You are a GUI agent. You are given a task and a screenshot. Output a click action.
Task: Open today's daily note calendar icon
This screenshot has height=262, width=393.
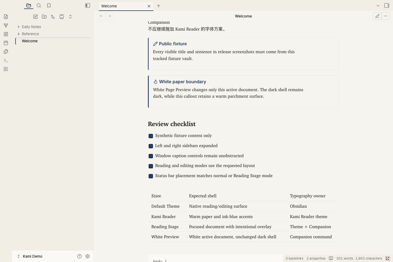point(6,43)
